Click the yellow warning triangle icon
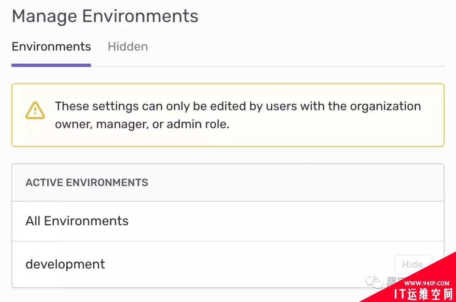This screenshot has width=456, height=302. pos(35,110)
